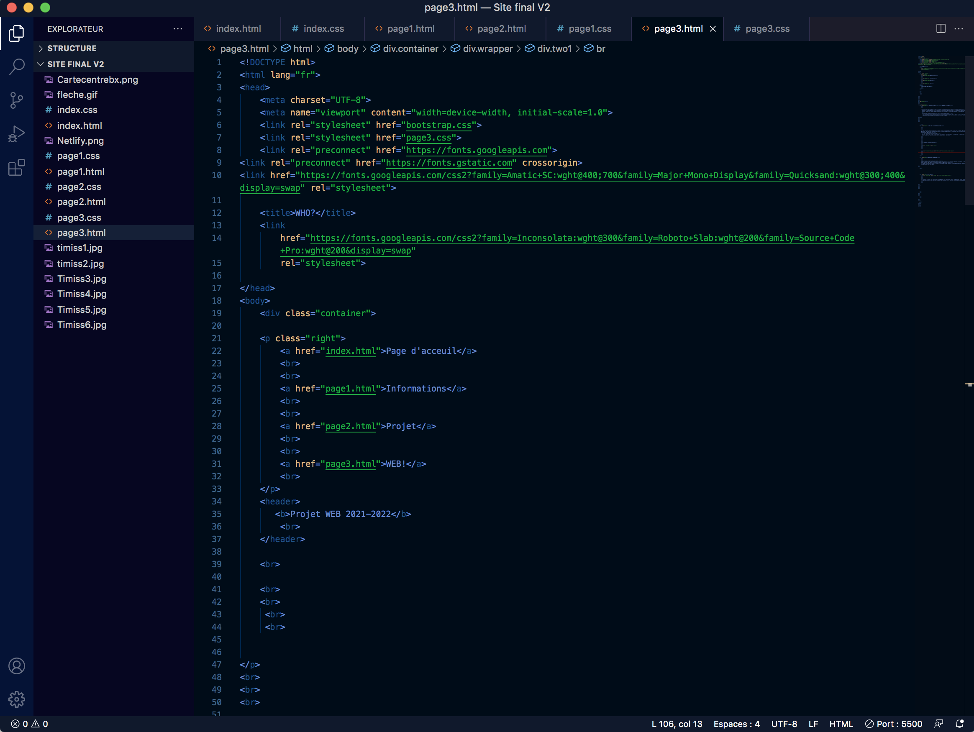
Task: Follow page2.html link on line 28
Action: pyautogui.click(x=351, y=426)
